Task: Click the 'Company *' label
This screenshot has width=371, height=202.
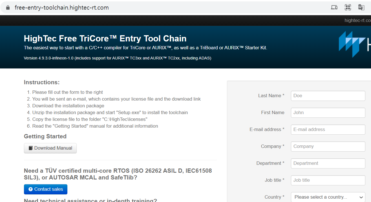Action: [x=273, y=146]
